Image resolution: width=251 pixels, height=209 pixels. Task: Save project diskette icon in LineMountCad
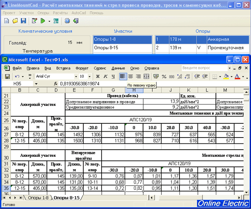tap(23, 21)
